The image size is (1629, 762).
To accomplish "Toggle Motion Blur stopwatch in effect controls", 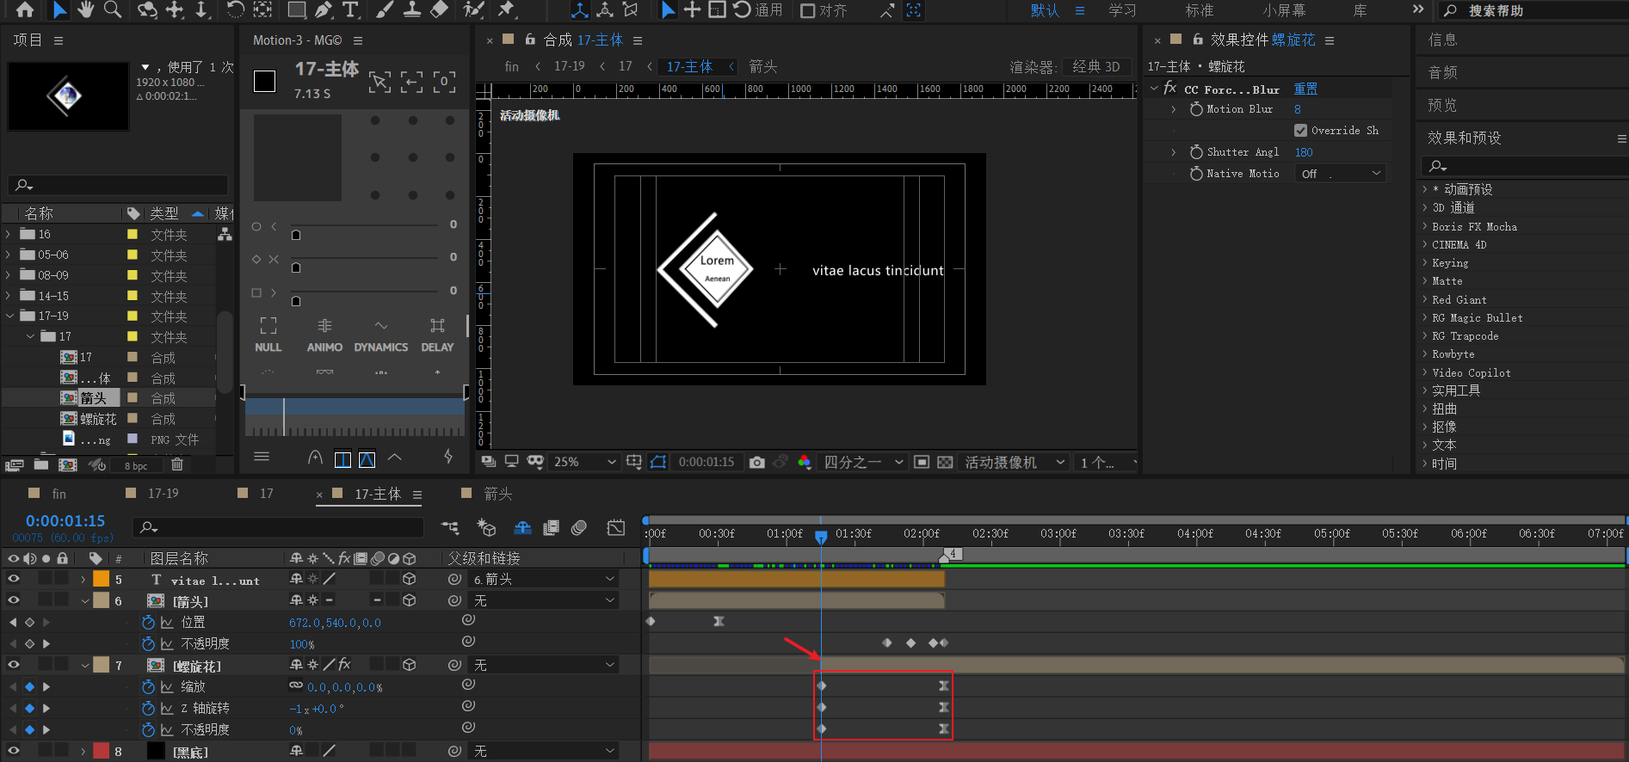I will (x=1196, y=109).
